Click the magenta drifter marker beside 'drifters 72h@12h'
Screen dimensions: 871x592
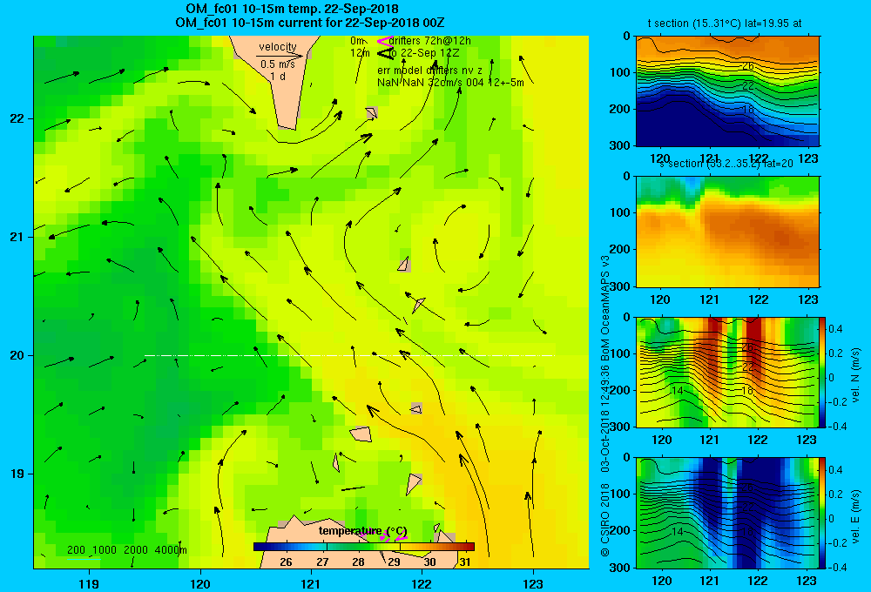pyautogui.click(x=384, y=41)
